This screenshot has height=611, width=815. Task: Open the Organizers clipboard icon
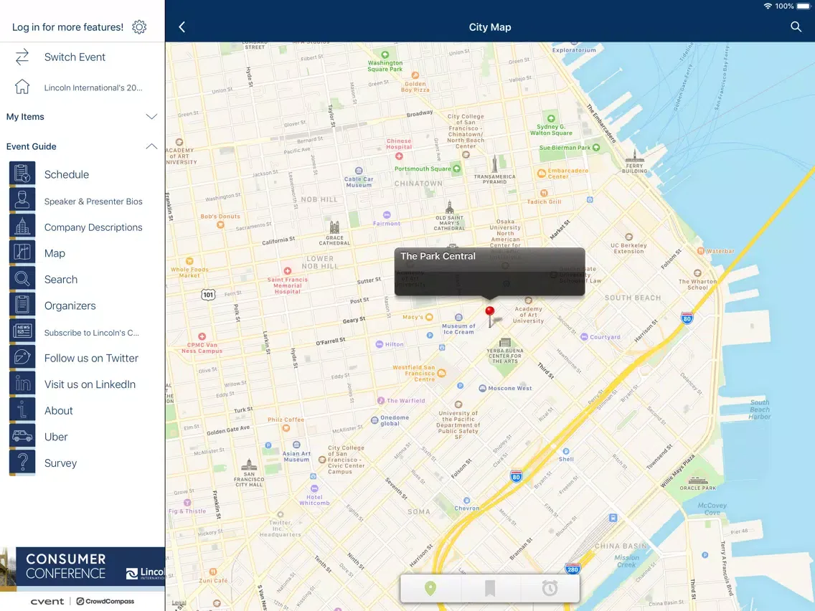pos(22,305)
